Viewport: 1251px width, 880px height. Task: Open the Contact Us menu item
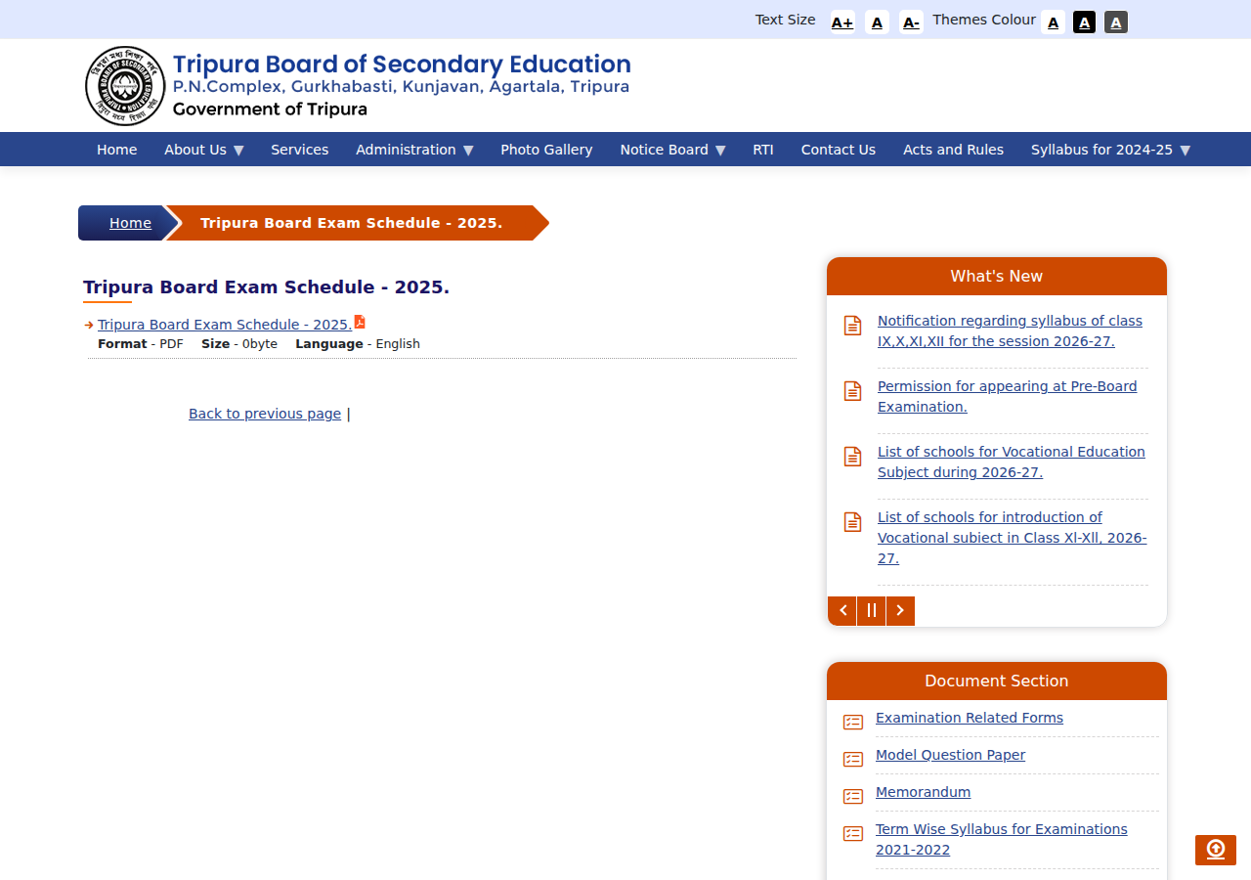(x=839, y=150)
